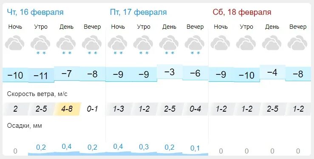Open the Чт, 16 февраля forecast link
The image size is (314, 159).
[35, 12]
